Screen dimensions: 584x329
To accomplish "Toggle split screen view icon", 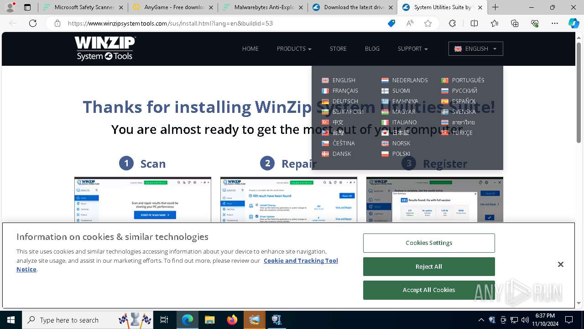I will [474, 23].
